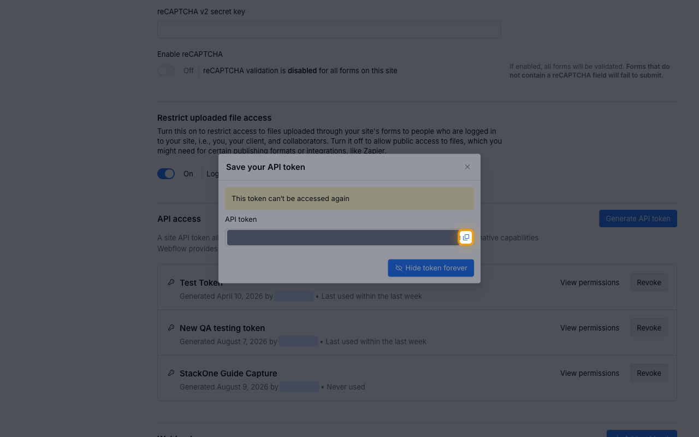Click the token can't be accessed warning
699x437 pixels.
349,199
